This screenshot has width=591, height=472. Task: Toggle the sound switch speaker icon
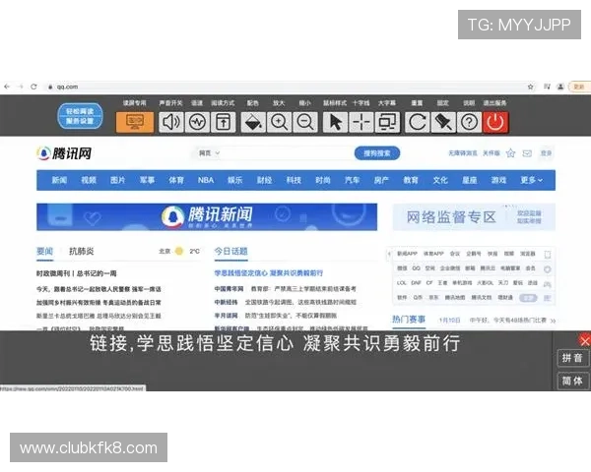click(171, 122)
